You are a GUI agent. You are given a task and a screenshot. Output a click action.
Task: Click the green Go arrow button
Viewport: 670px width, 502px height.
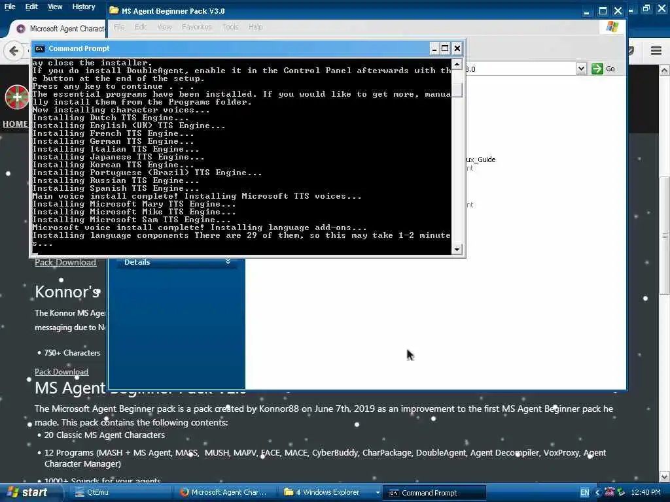tap(597, 69)
